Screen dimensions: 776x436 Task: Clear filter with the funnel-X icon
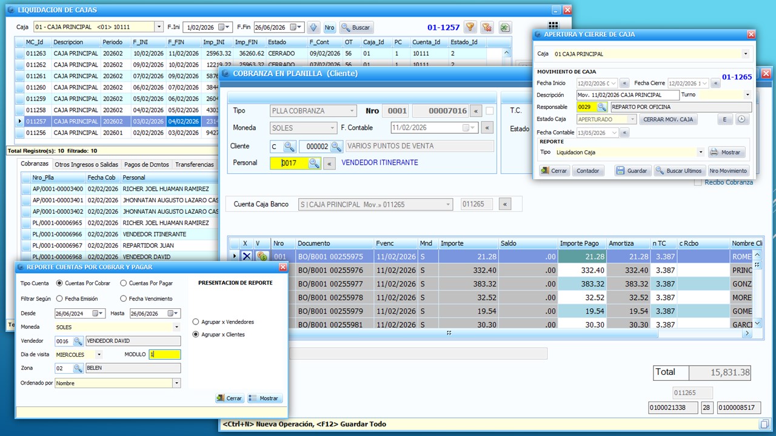tap(487, 27)
